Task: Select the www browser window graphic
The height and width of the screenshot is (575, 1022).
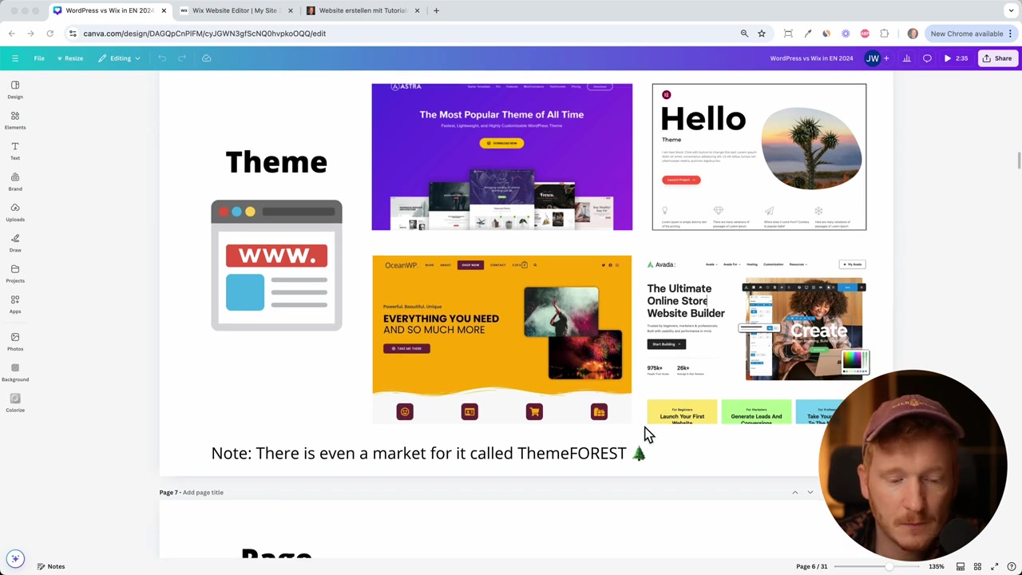Action: pyautogui.click(x=276, y=266)
